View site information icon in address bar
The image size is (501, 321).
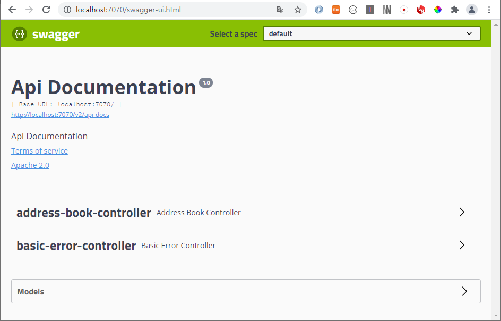click(x=67, y=10)
